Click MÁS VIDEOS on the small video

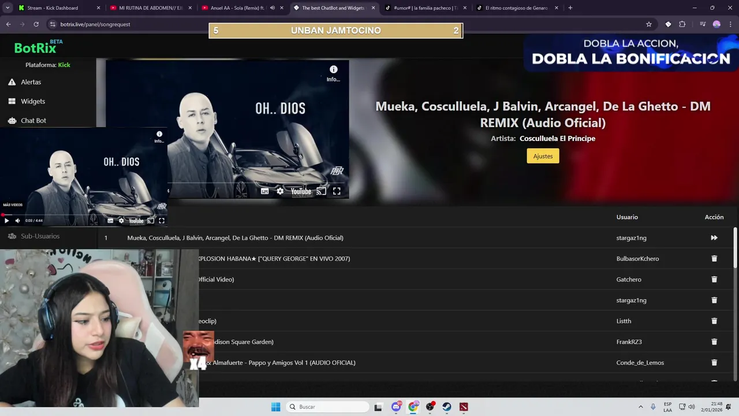(x=13, y=205)
